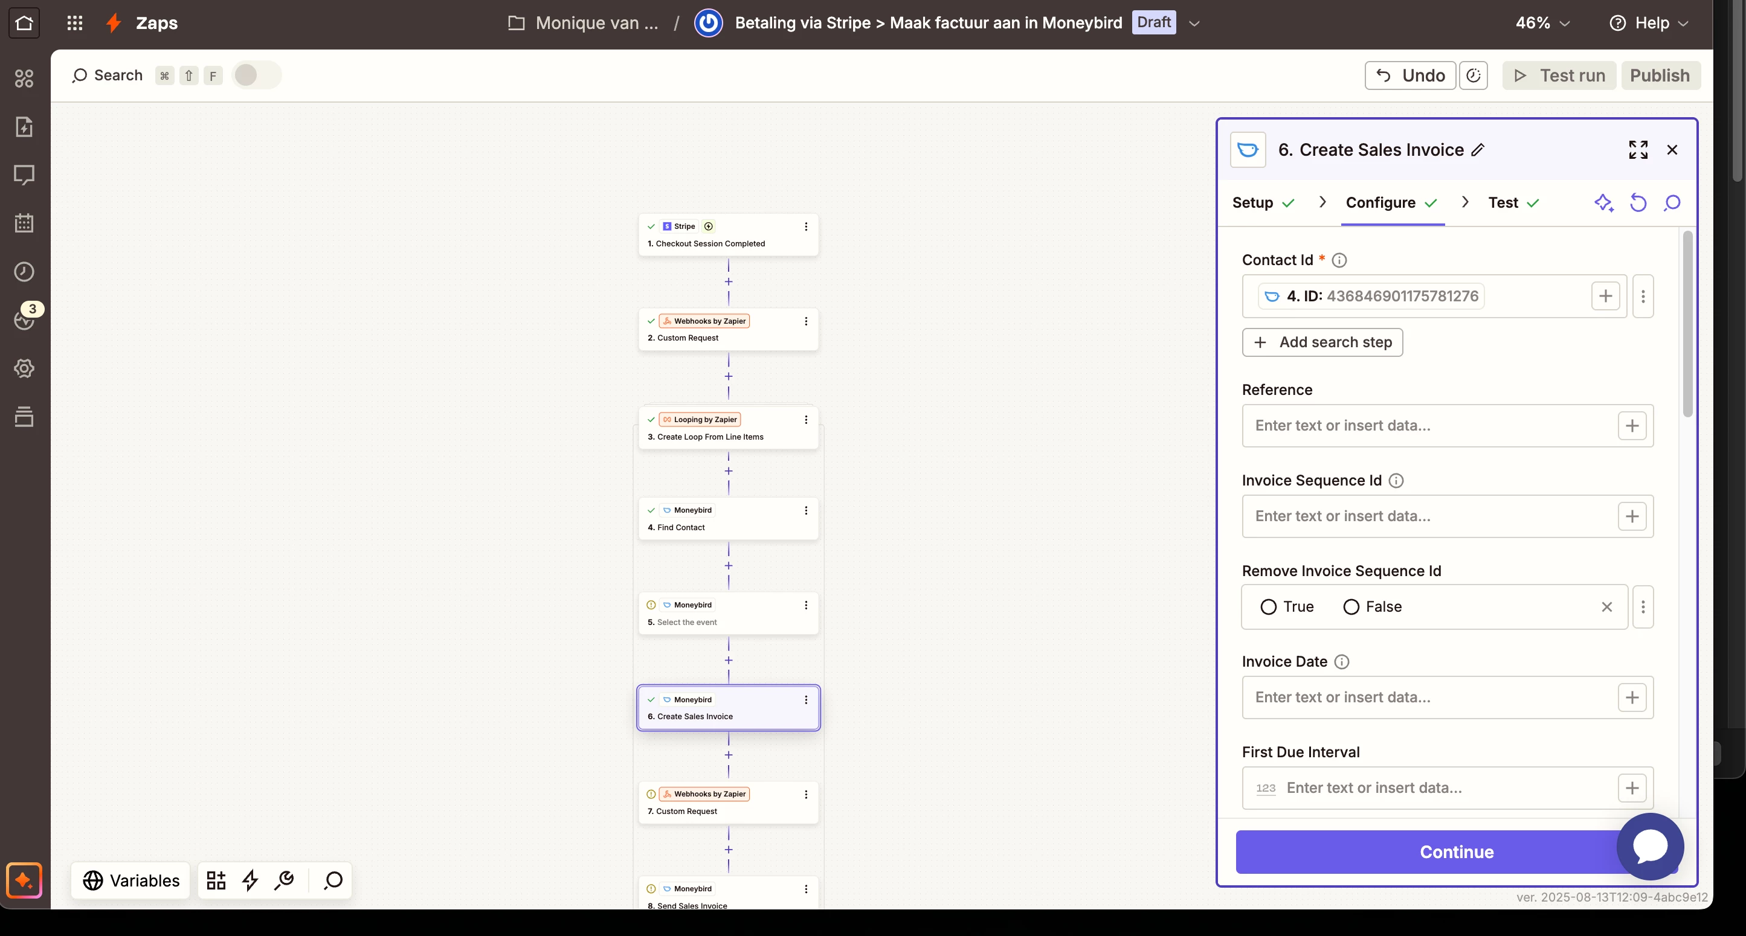The width and height of the screenshot is (1746, 936).
Task: Open the Zapier home icon
Action: point(24,23)
